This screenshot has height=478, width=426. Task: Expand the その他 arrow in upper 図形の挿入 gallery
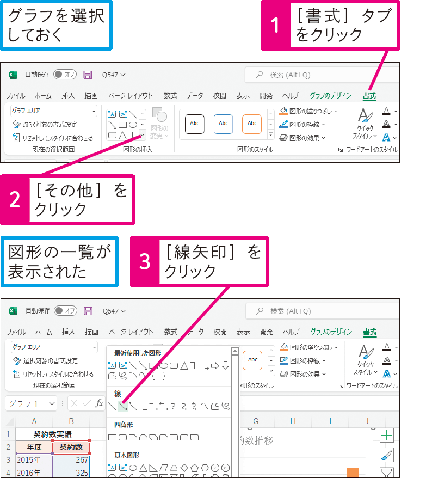pyautogui.click(x=142, y=135)
